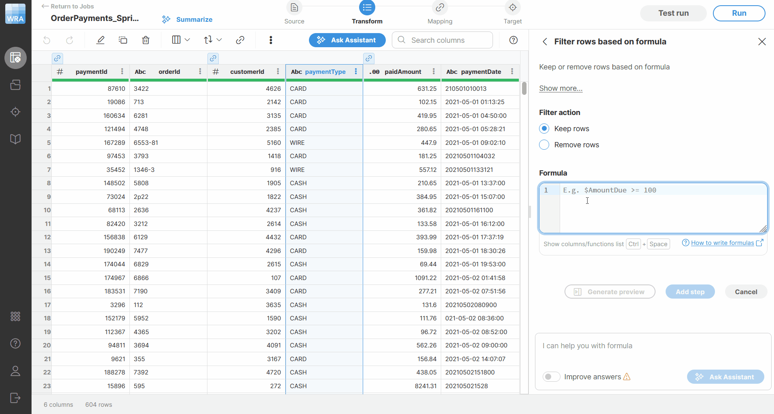The height and width of the screenshot is (414, 774).
Task: Open the book documentation icon in sidebar
Action: point(15,139)
